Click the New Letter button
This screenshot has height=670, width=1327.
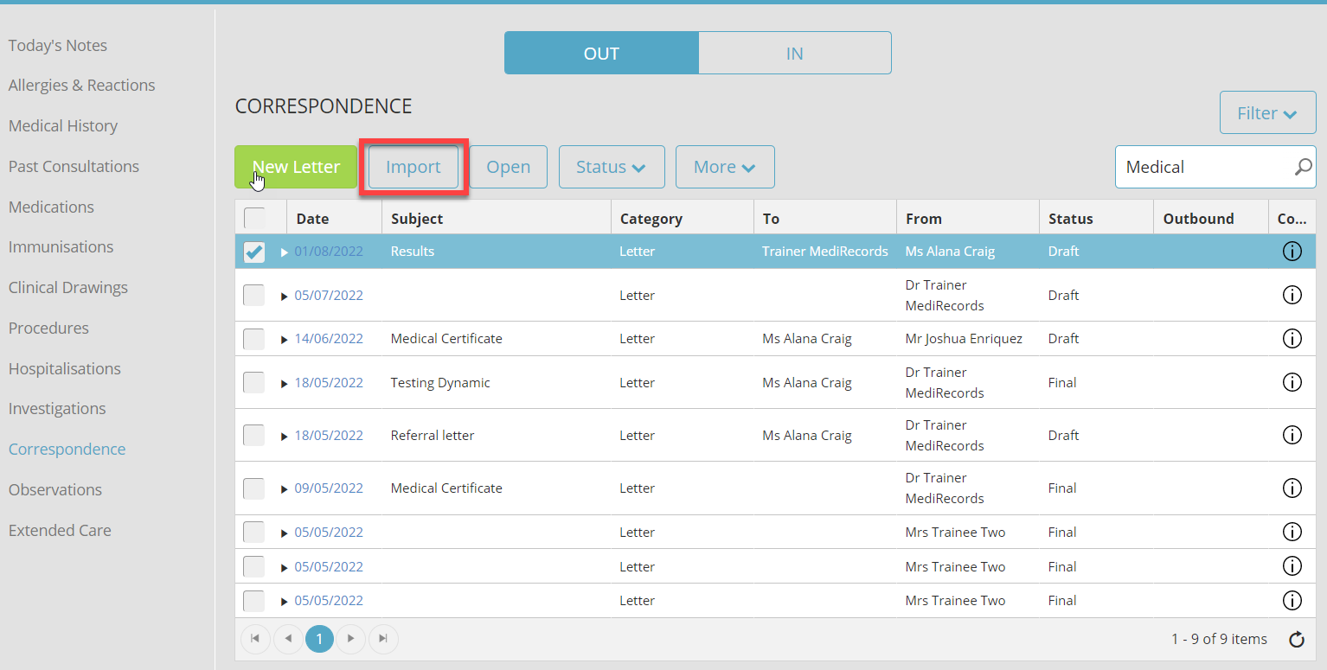pos(296,167)
